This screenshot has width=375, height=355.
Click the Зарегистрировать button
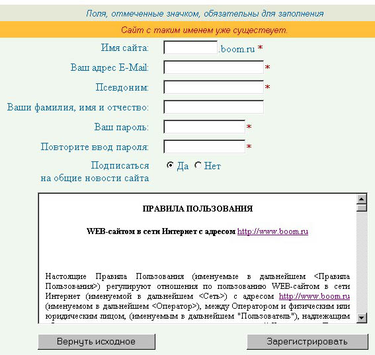tap(308, 342)
